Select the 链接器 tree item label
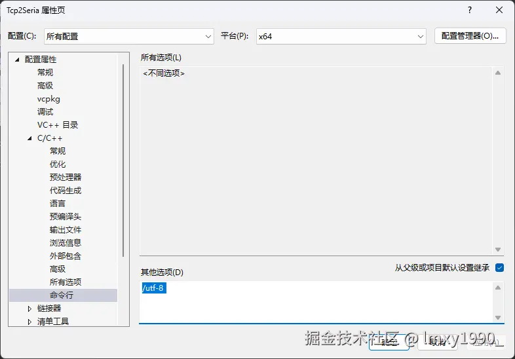This screenshot has height=359, width=515. pyautogui.click(x=49, y=309)
